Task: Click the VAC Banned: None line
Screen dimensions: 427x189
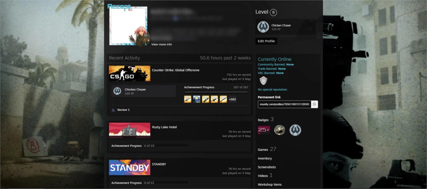Action: [x=271, y=73]
